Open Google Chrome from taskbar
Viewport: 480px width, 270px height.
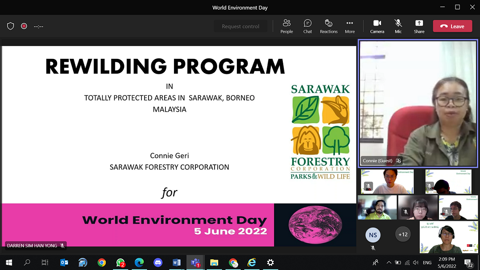click(102, 262)
